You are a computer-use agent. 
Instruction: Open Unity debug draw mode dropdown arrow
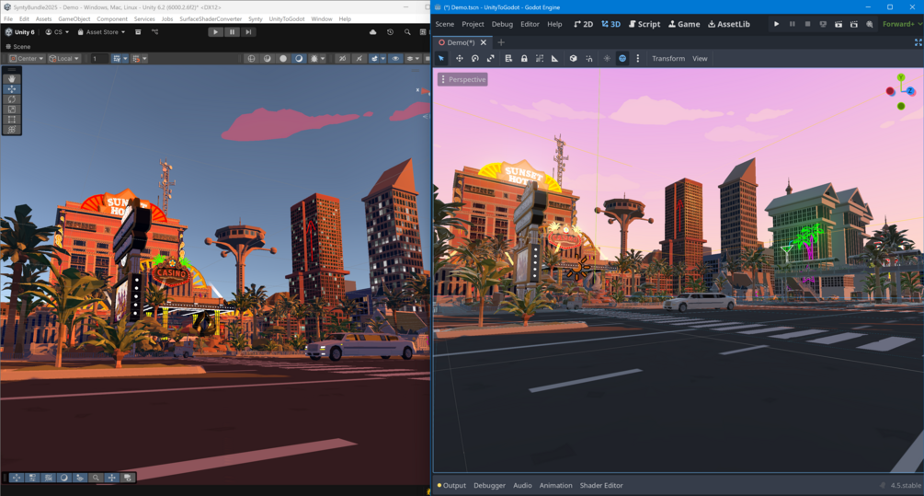tap(323, 58)
